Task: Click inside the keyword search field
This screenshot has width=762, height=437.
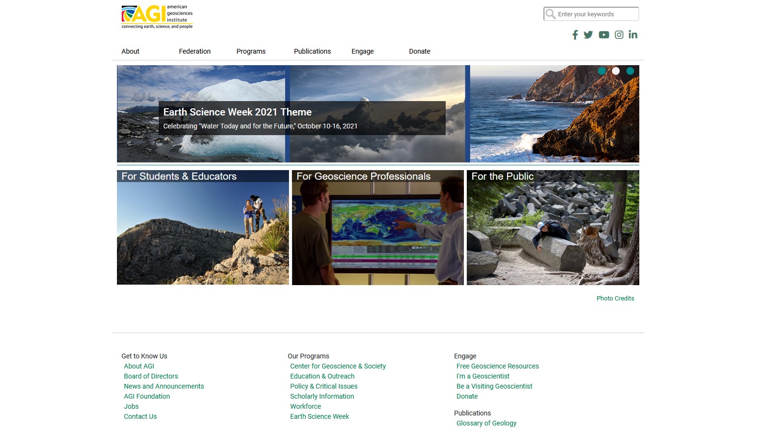Action: click(x=596, y=14)
